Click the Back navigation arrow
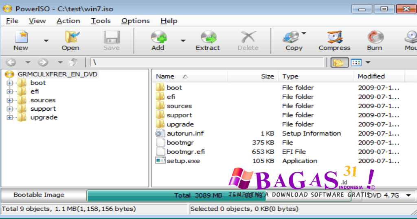Screen dimensions: 417x219 click(x=11, y=62)
